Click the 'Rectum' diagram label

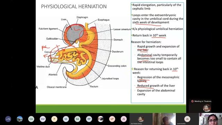pos(94,86)
